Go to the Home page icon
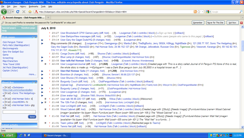The height and width of the screenshot is (138, 244). (x=30, y=12)
